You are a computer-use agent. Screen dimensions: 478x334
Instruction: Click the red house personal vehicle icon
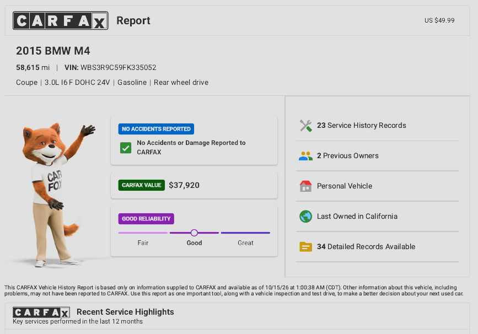click(x=305, y=186)
